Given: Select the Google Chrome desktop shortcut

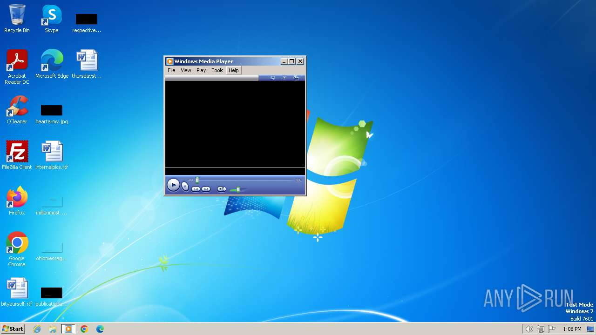Looking at the screenshot, I should [17, 249].
